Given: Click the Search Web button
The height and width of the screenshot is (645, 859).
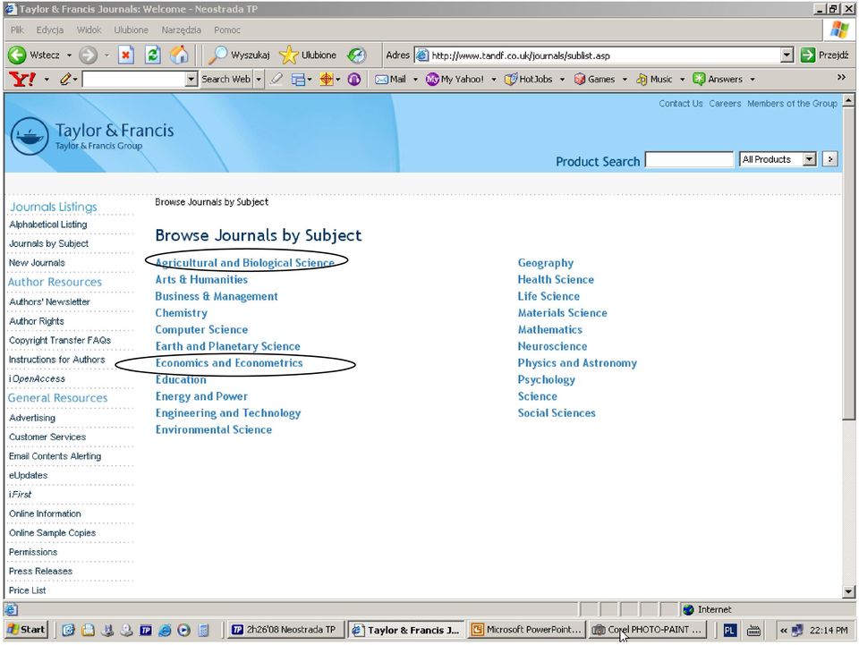Looking at the screenshot, I should click(225, 80).
